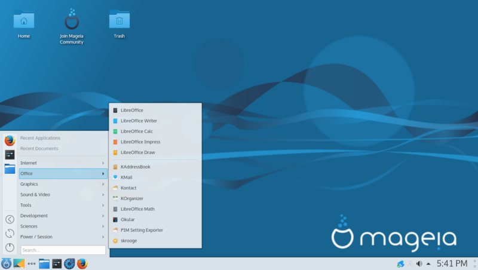Viewport: 478px width, 270px height.
Task: Open System Settings sliders icon in taskbar
Action: click(x=57, y=263)
